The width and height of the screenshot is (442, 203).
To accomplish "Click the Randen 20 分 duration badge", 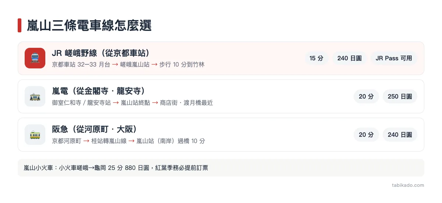I will (366, 96).
